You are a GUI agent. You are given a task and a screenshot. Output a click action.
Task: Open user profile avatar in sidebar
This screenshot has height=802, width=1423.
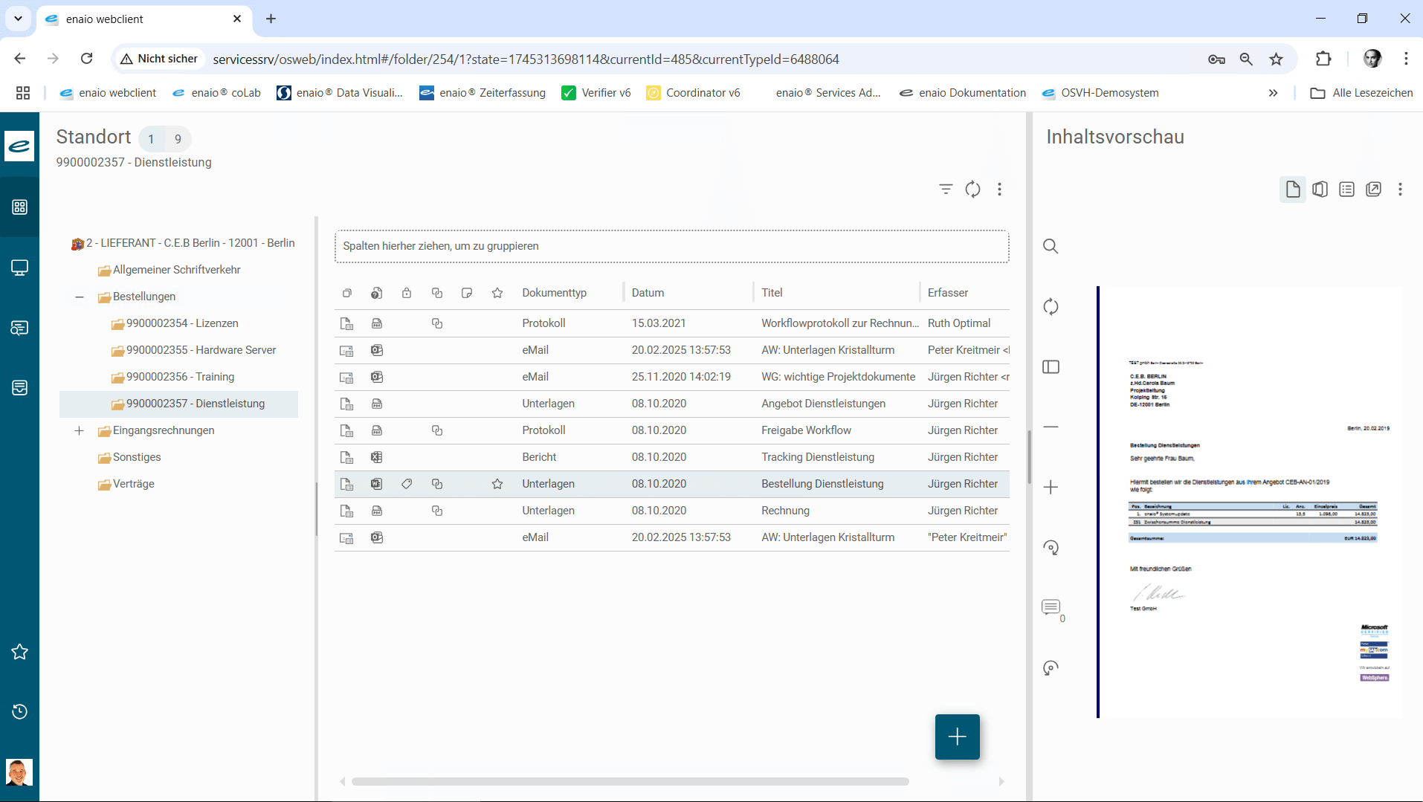point(19,772)
